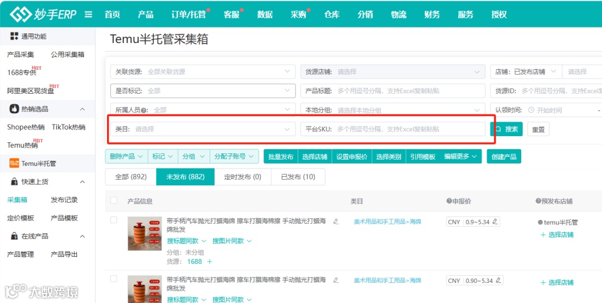Switch to 已发布 (10) tab
The image size is (602, 303).
(298, 177)
